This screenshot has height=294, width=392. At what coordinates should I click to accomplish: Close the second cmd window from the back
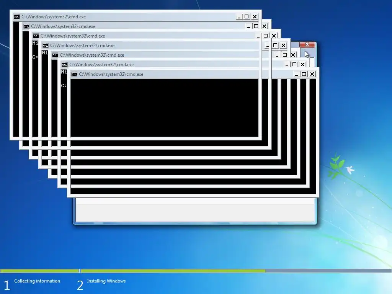(x=264, y=26)
